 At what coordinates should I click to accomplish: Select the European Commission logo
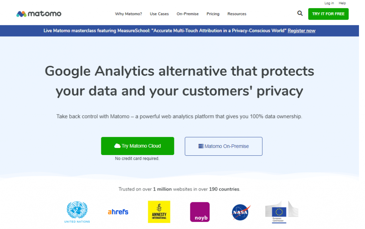pos(282,212)
